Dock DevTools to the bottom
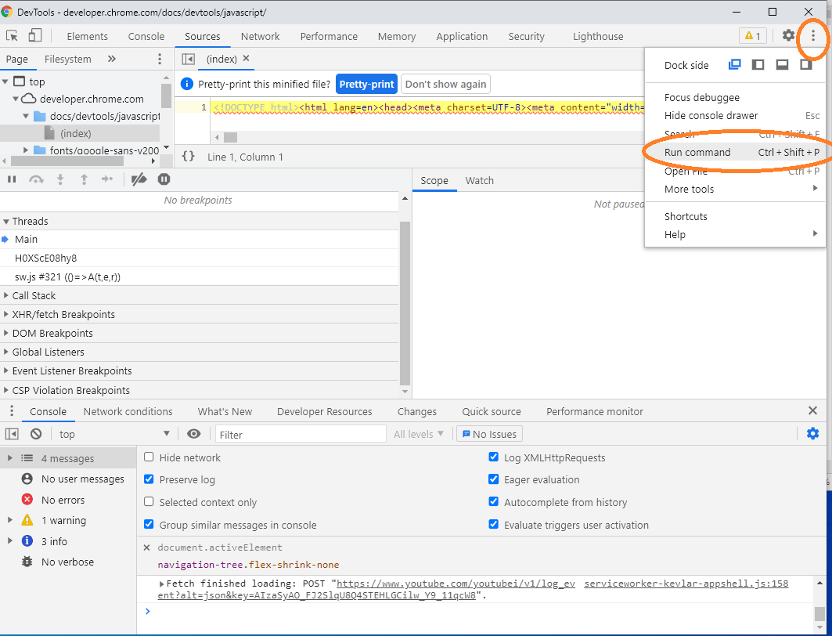The image size is (832, 636). (781, 65)
